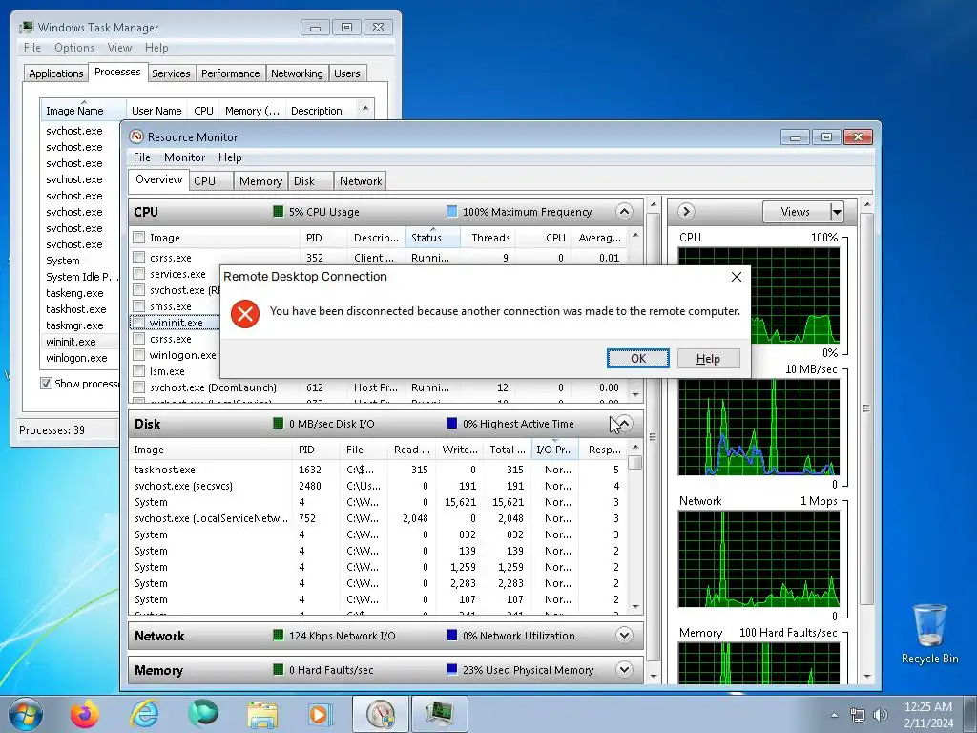Tick the wininit.exe checkbox in Resource Monitor
Image resolution: width=977 pixels, height=733 pixels.
(x=139, y=323)
